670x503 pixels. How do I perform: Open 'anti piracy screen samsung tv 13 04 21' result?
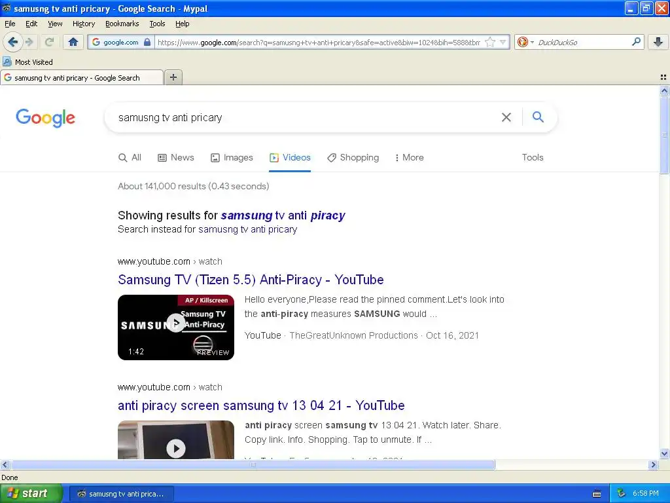tap(261, 405)
